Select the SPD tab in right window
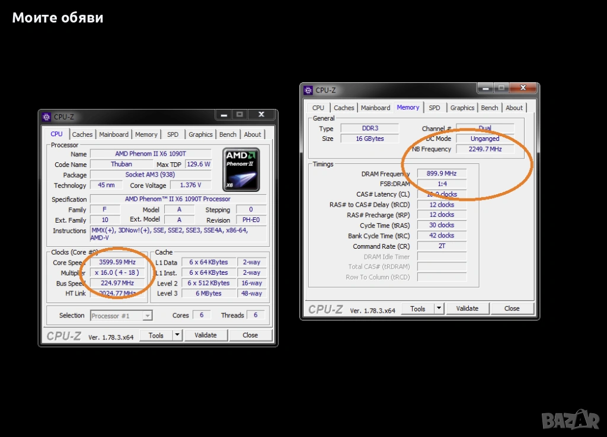Viewport: 607px width, 437px height. click(435, 108)
